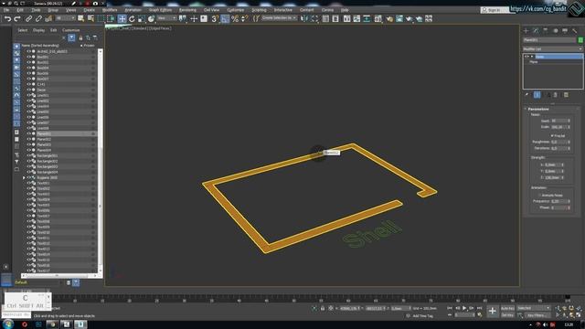Open the Customize menu in menu bar
585x329 pixels.
coord(236,10)
